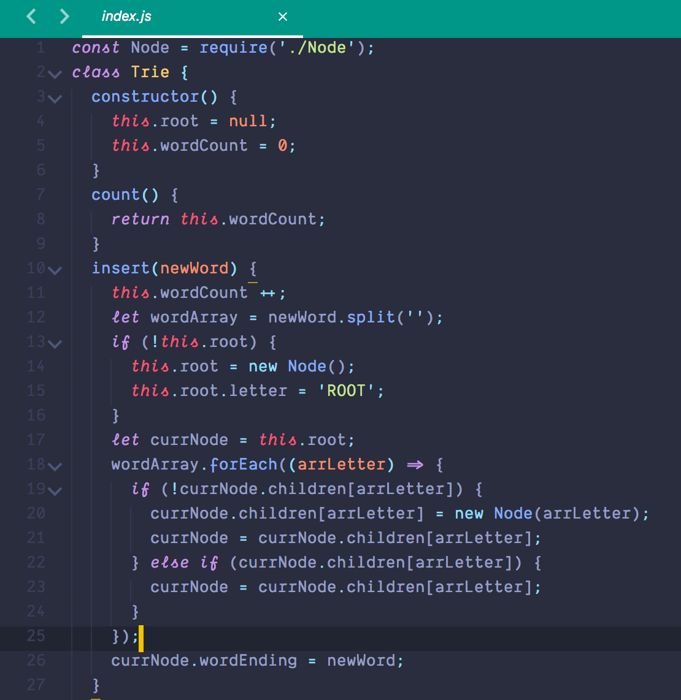Click line number 1 in gutter
681x700 pixels.
pyautogui.click(x=40, y=47)
